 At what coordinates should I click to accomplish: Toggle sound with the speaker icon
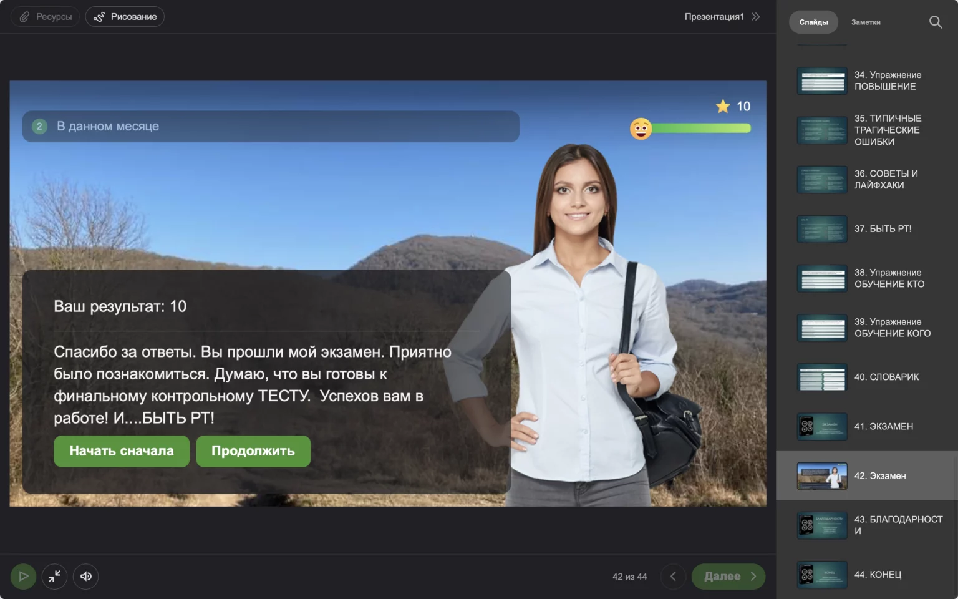[x=86, y=576]
